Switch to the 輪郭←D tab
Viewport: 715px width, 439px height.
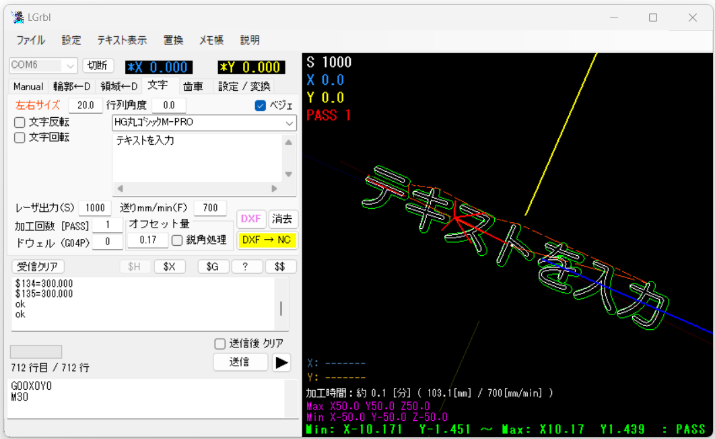point(71,87)
